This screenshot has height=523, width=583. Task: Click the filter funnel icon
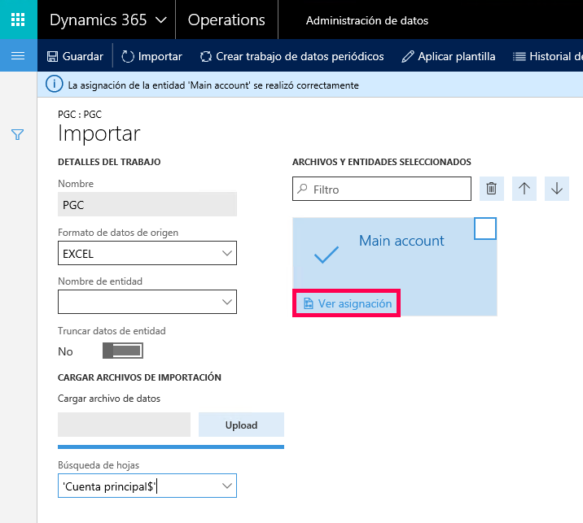point(17,134)
